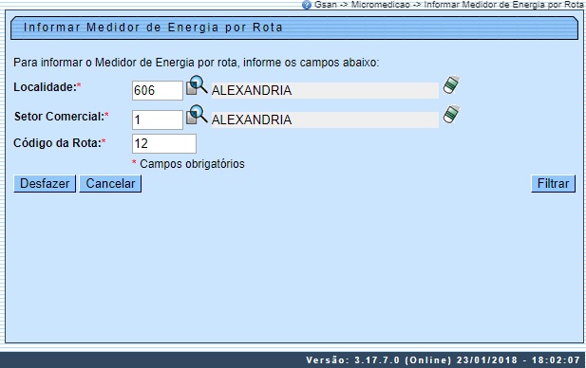Click the Filtrar button
586x368 pixels.
coord(553,184)
